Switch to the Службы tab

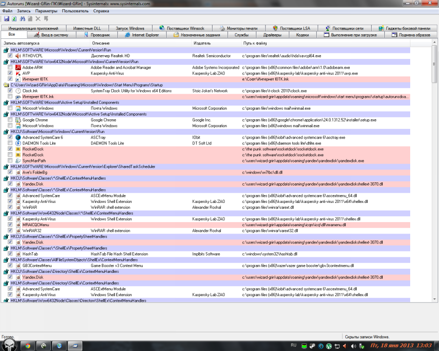(241, 35)
